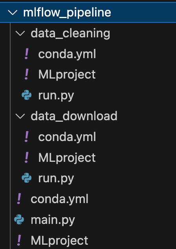Click the Python icon of data_download run.py
The width and height of the screenshot is (176, 249).
click(27, 178)
